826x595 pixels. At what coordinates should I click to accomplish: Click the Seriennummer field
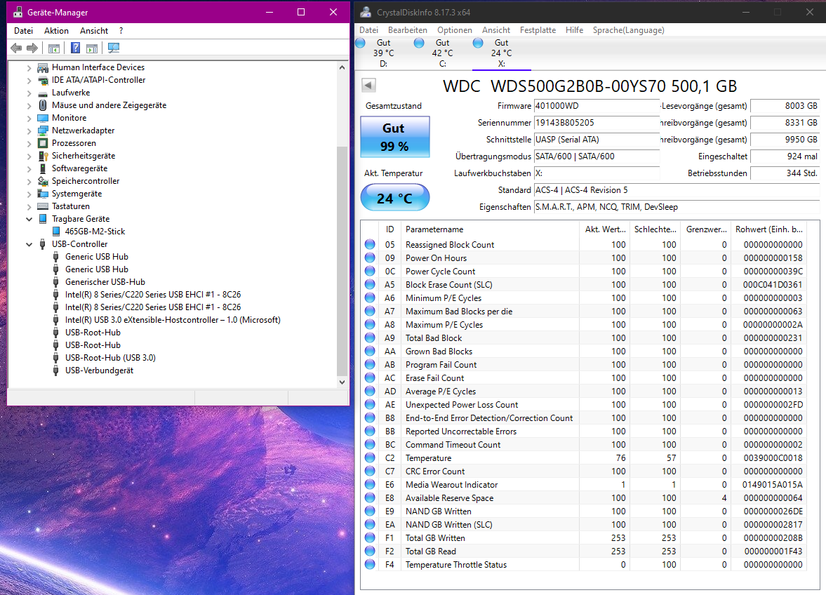[597, 123]
